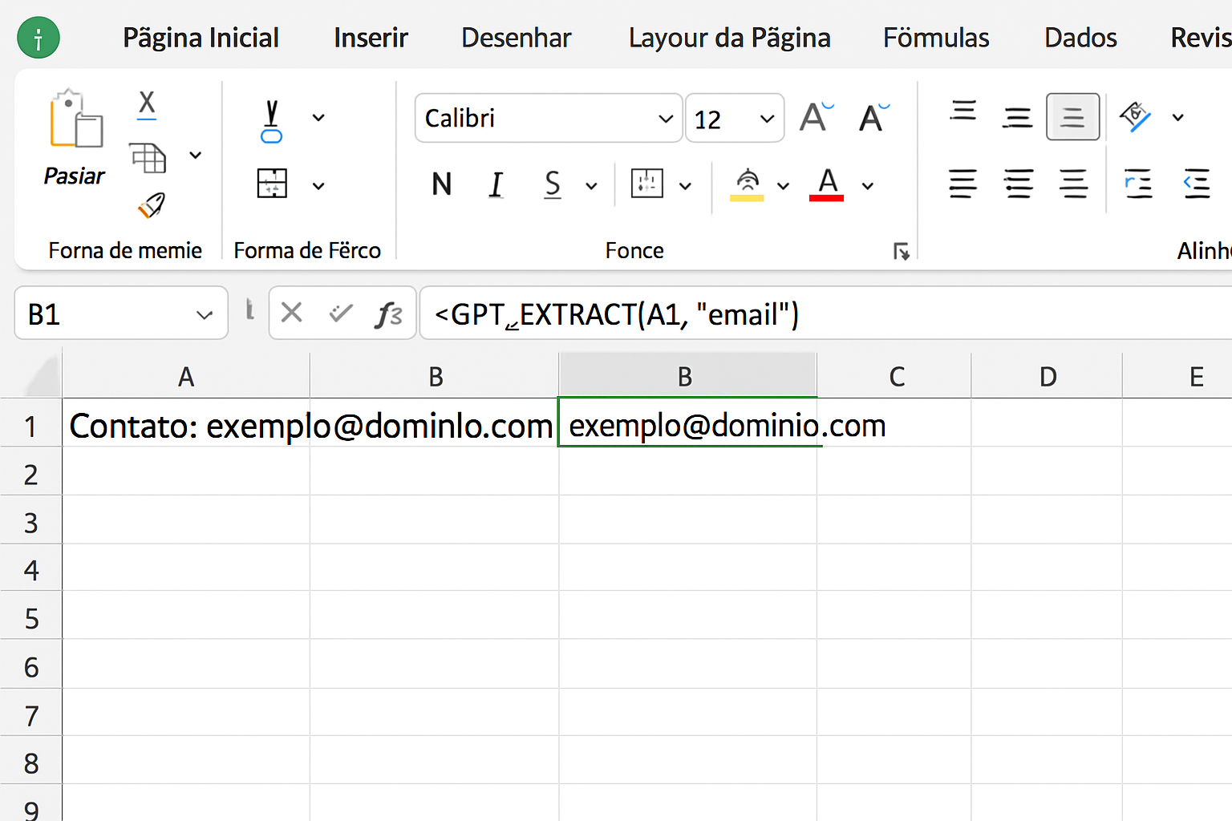Click the text orientation icon
Image resolution: width=1232 pixels, height=821 pixels.
pos(1136,117)
